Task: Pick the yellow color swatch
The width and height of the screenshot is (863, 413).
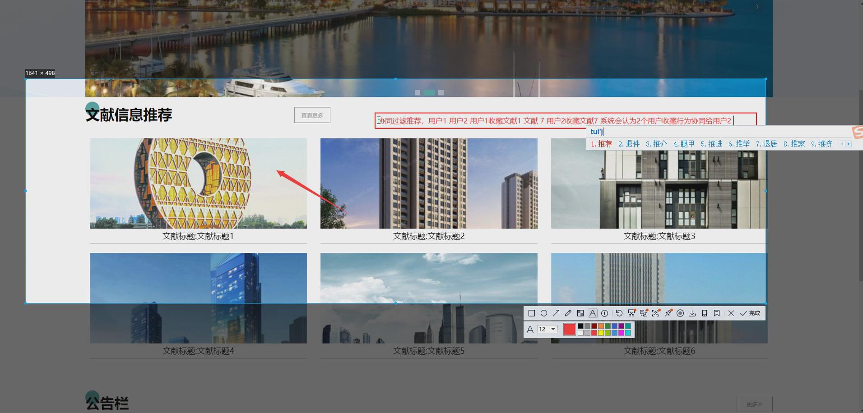Action: point(601,333)
